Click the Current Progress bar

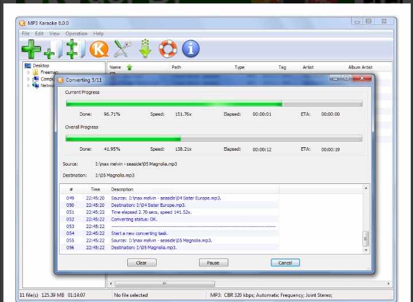[214, 104]
